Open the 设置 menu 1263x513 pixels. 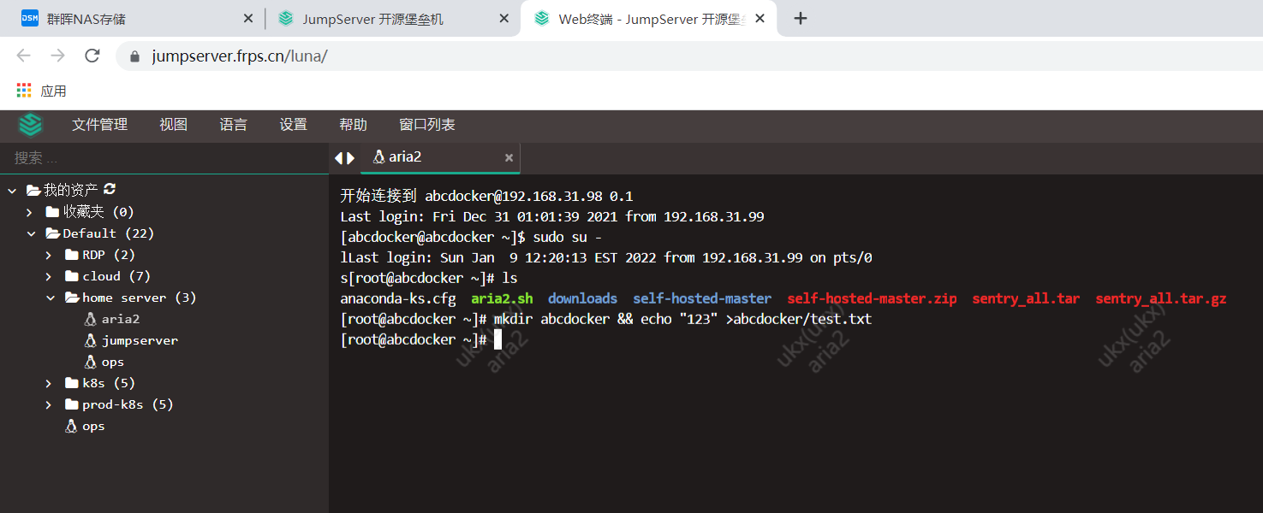[x=293, y=125]
